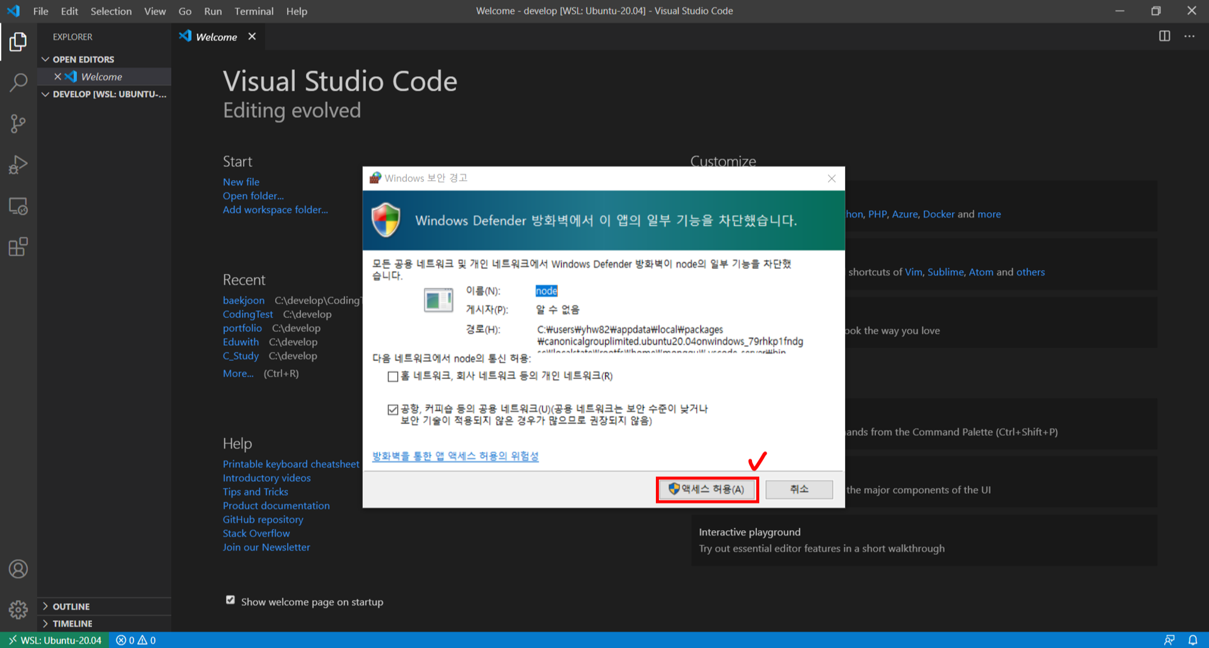This screenshot has height=648, width=1209.
Task: Enable the private networks checkbox
Action: point(393,377)
